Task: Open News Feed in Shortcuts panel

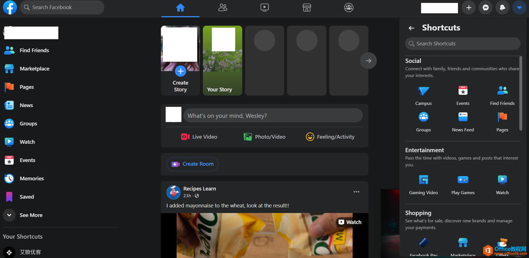Action: [x=463, y=122]
